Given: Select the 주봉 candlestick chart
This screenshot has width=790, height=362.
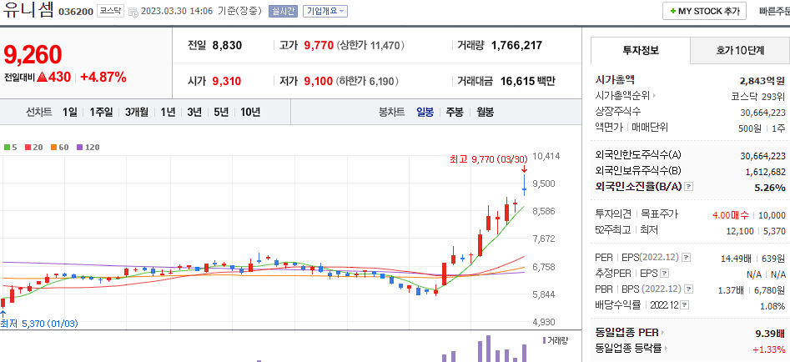Looking at the screenshot, I should pos(455,113).
